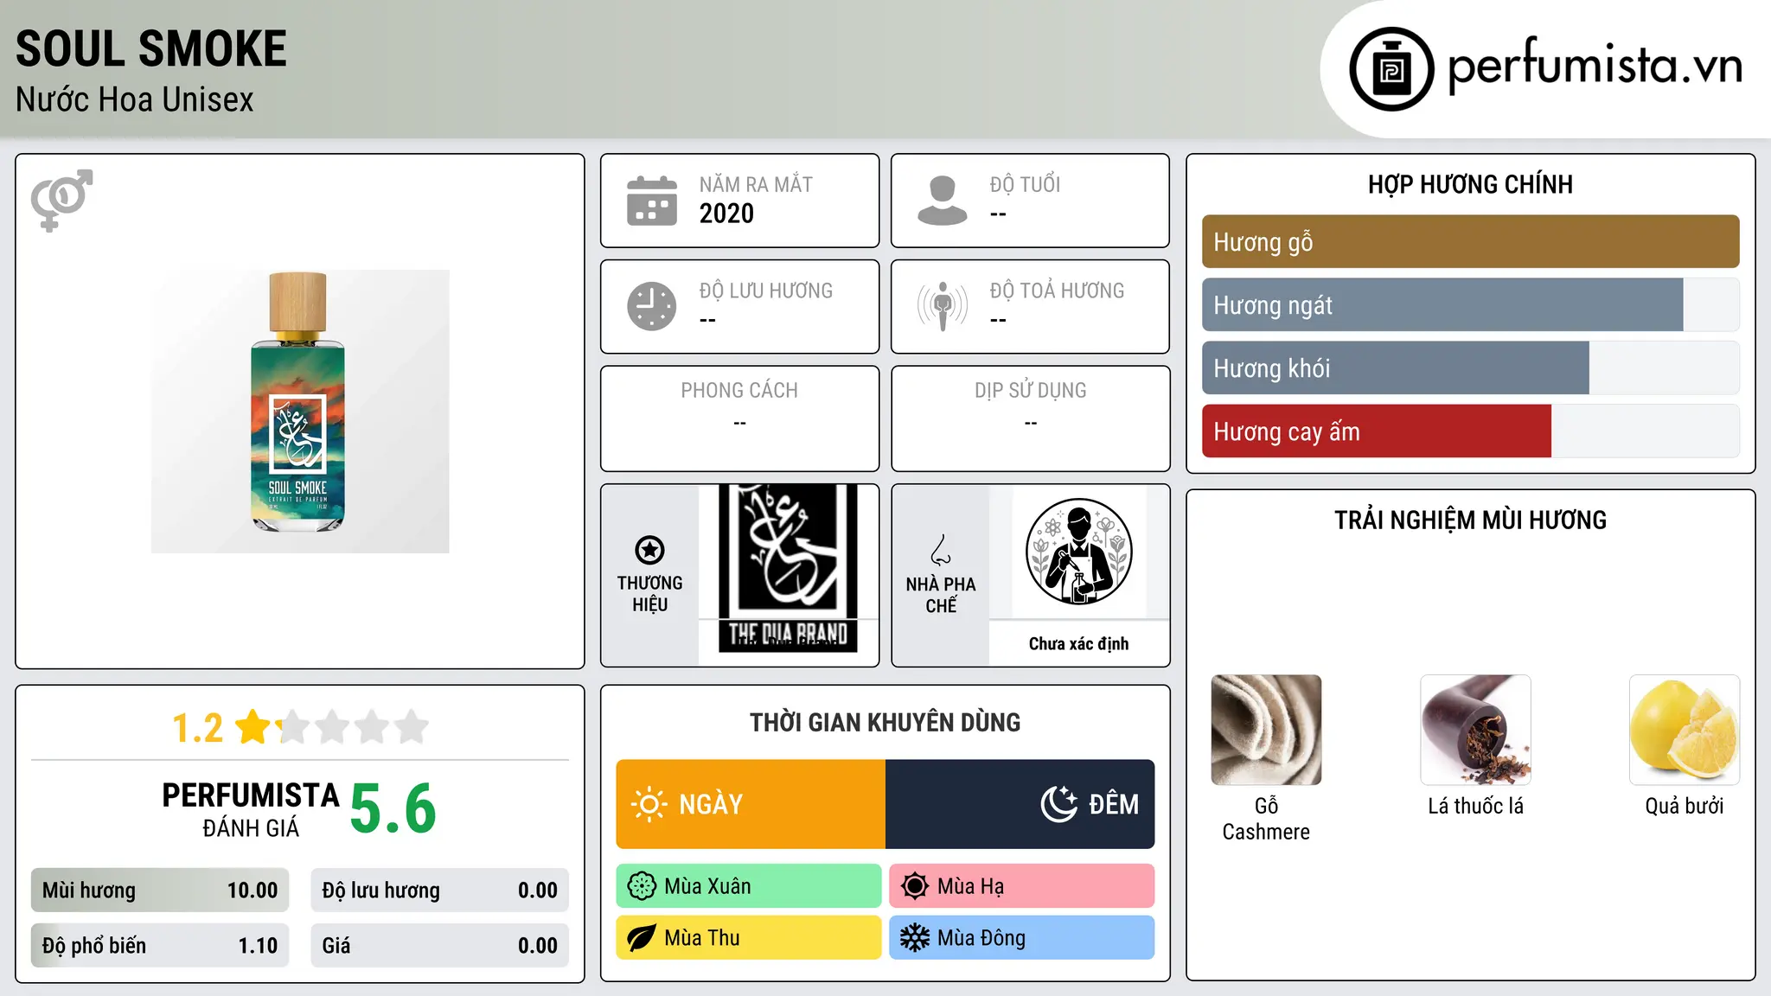
Task: Click the Perfumista score 5.6
Action: (x=393, y=808)
